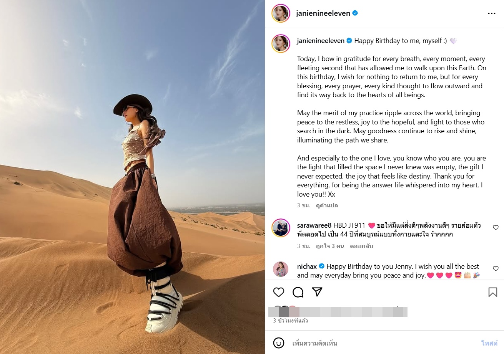Open janienineeleven profile picture in header

coord(281,13)
